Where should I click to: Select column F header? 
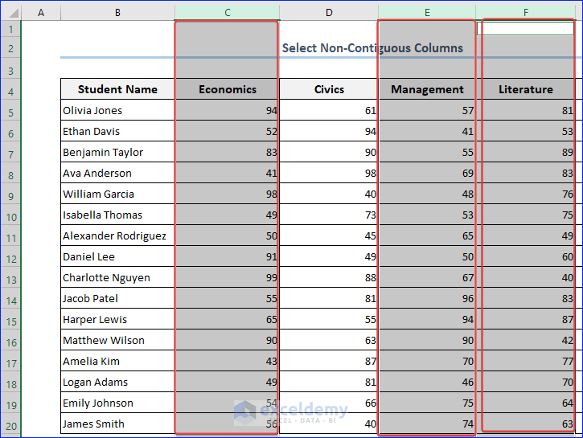525,12
